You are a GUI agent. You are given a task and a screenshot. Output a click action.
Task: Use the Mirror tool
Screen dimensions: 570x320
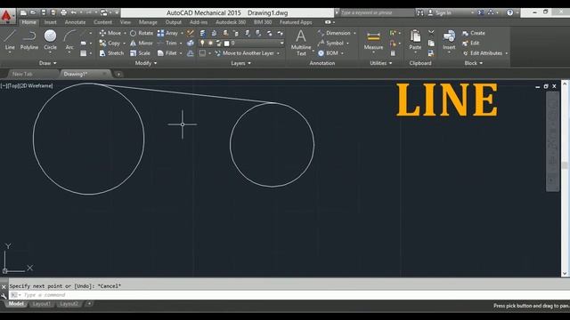point(142,44)
